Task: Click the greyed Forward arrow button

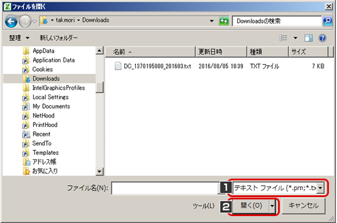Action: (25, 21)
